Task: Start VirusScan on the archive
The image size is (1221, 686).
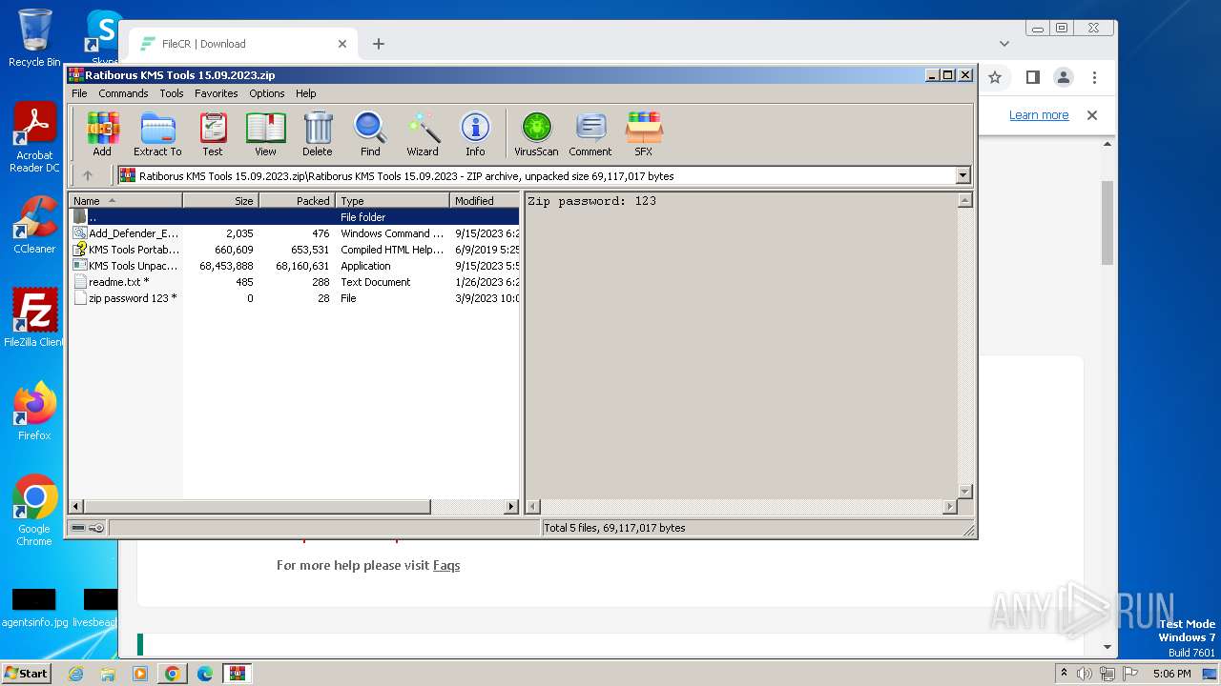Action: click(x=536, y=133)
